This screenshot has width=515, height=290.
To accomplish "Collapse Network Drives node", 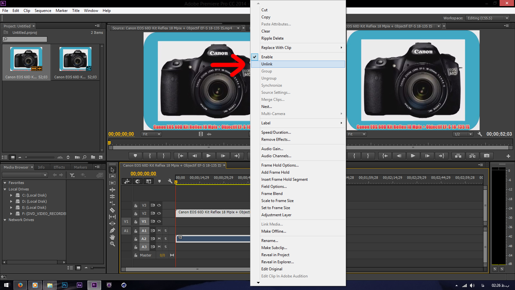I will (x=5, y=220).
